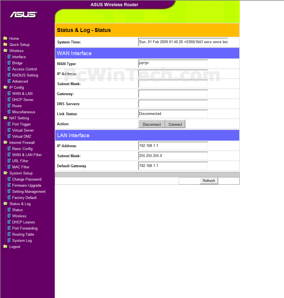Click the WAN & LAN Filter page icon
Image resolution: width=284 pixels, height=298 pixels.
click(9, 155)
